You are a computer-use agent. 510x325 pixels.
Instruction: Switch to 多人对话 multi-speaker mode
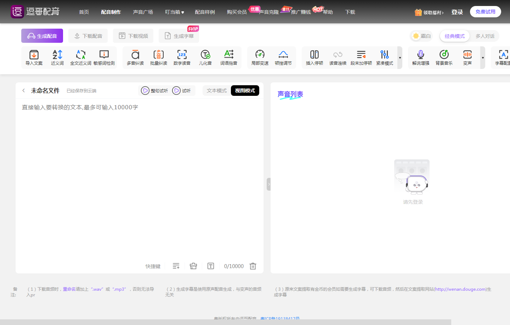click(485, 36)
